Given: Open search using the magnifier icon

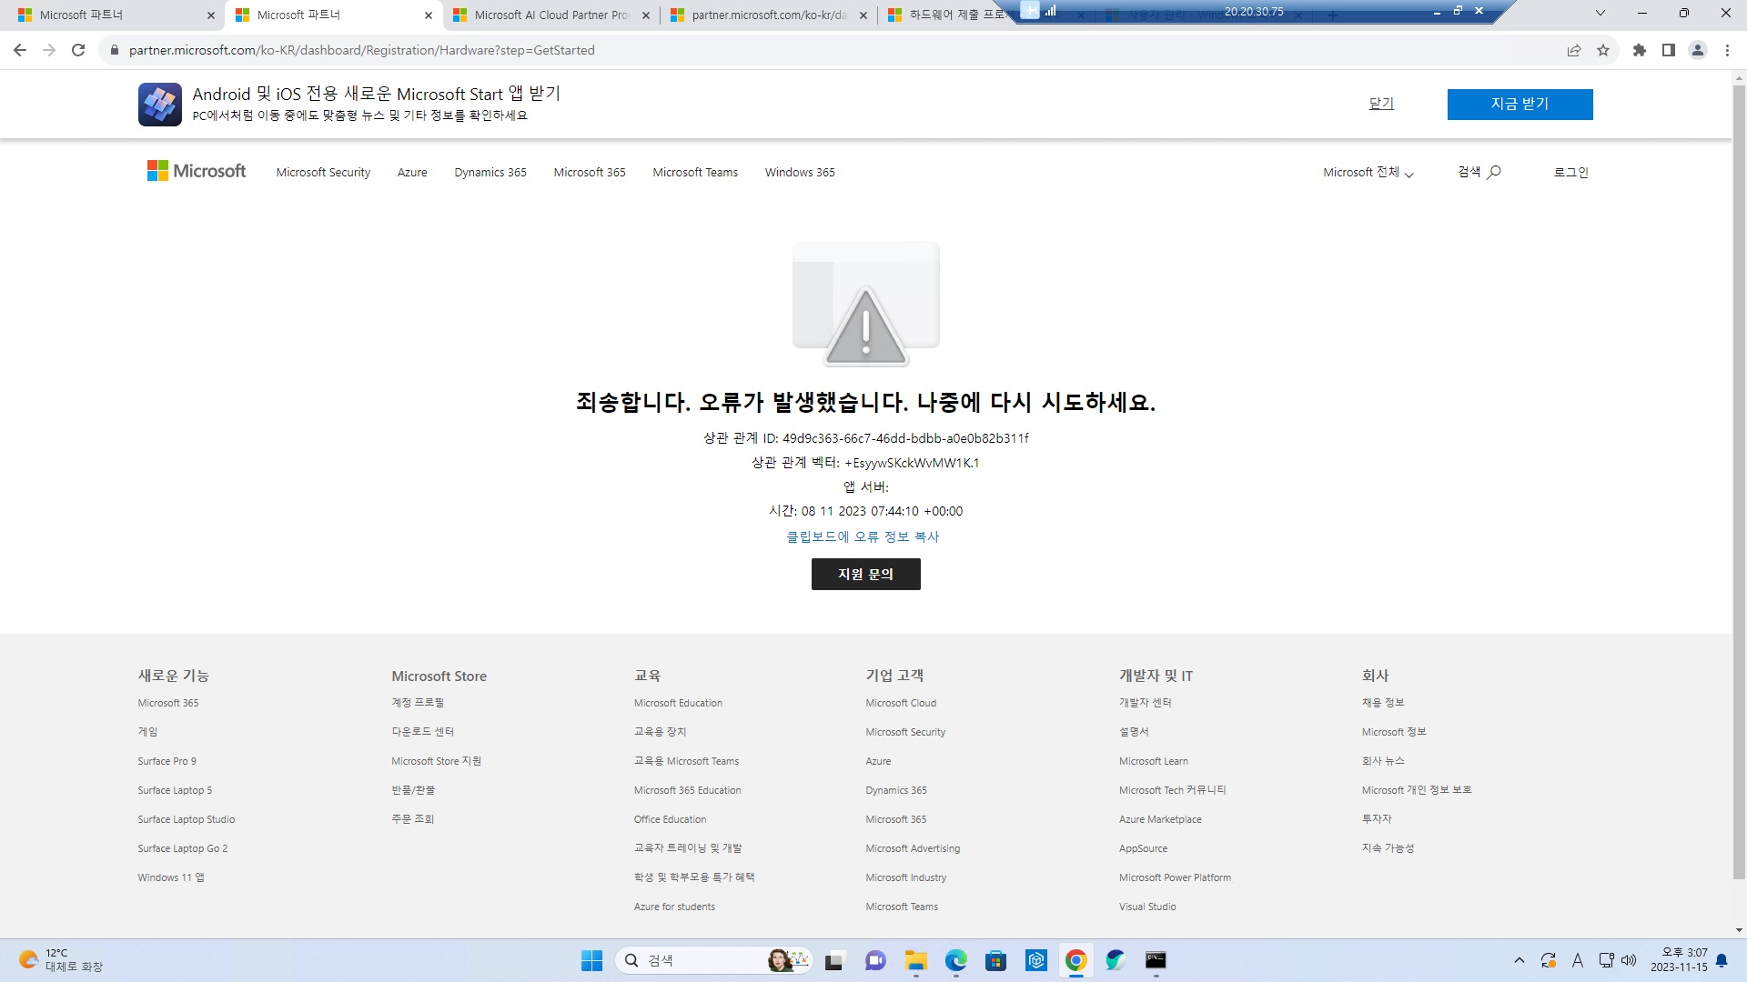Looking at the screenshot, I should tap(1491, 172).
